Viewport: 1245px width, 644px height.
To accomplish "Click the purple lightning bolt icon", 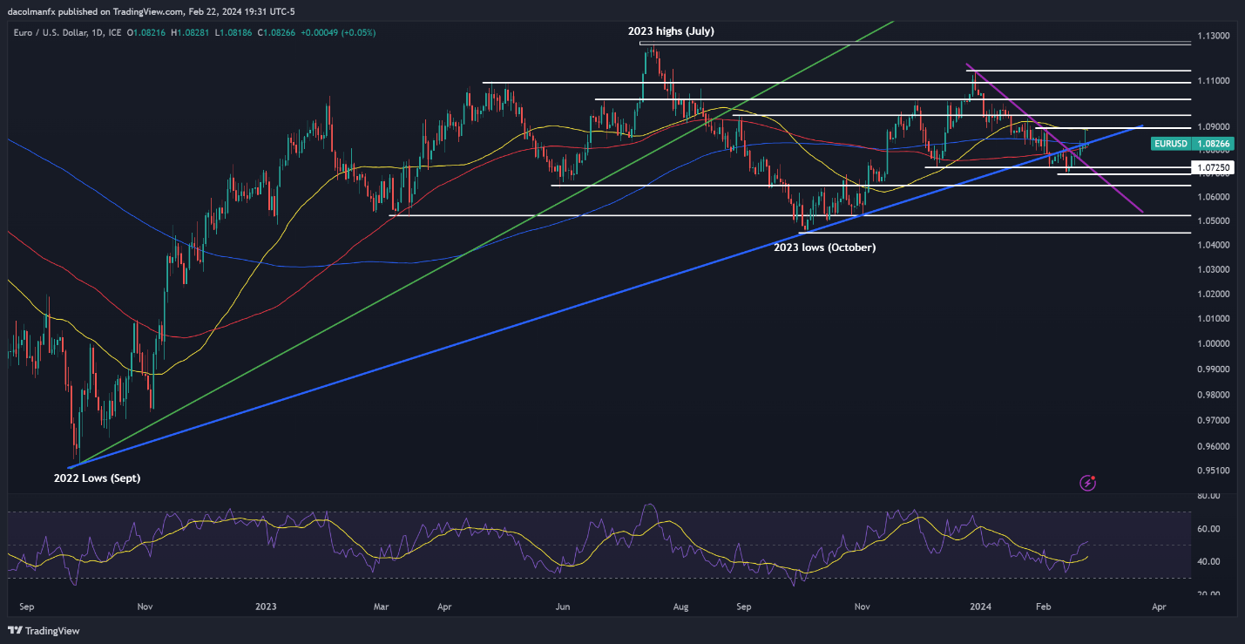I will point(1087,482).
